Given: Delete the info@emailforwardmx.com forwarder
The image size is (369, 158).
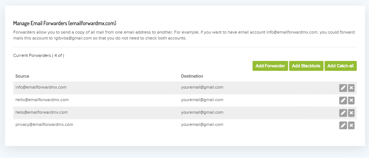Looking at the screenshot, I should [x=351, y=88].
